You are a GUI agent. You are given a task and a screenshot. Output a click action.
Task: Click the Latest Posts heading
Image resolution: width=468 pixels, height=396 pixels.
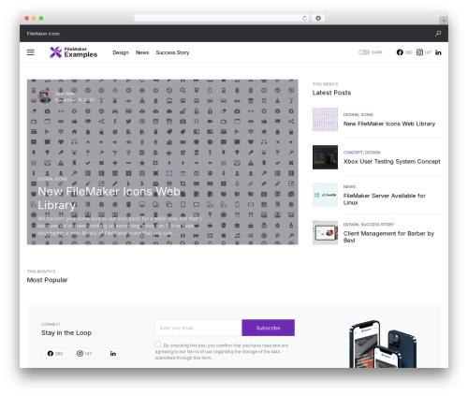tap(331, 93)
